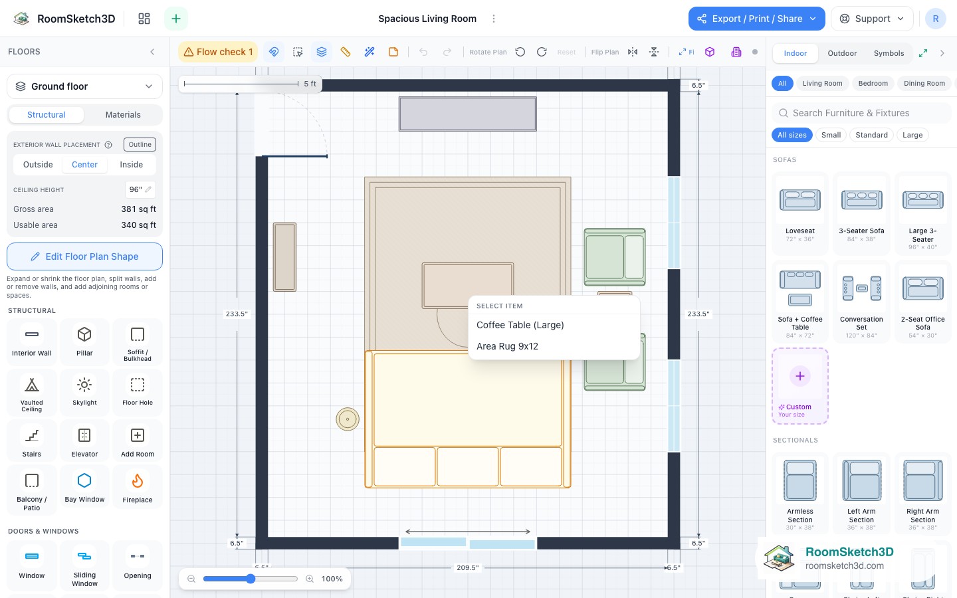Screen dimensions: 957x598
Task: Click the wall placement help icon
Action: (108, 145)
